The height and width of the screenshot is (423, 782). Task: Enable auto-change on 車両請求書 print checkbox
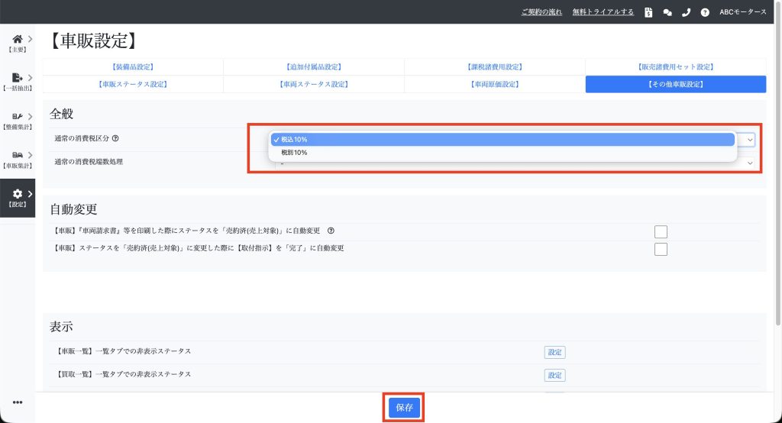[x=661, y=231]
